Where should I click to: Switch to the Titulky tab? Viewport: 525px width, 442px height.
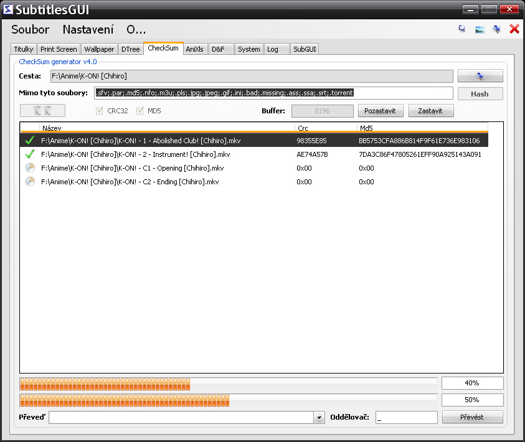[x=24, y=49]
